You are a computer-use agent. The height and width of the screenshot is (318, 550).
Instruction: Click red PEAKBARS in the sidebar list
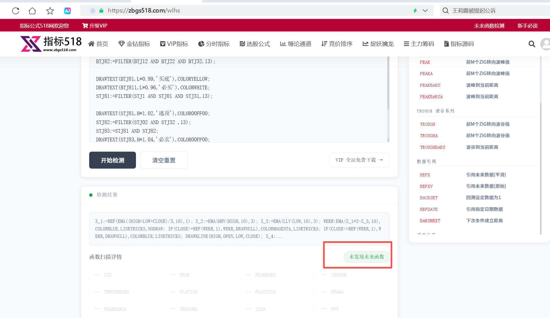(430, 85)
